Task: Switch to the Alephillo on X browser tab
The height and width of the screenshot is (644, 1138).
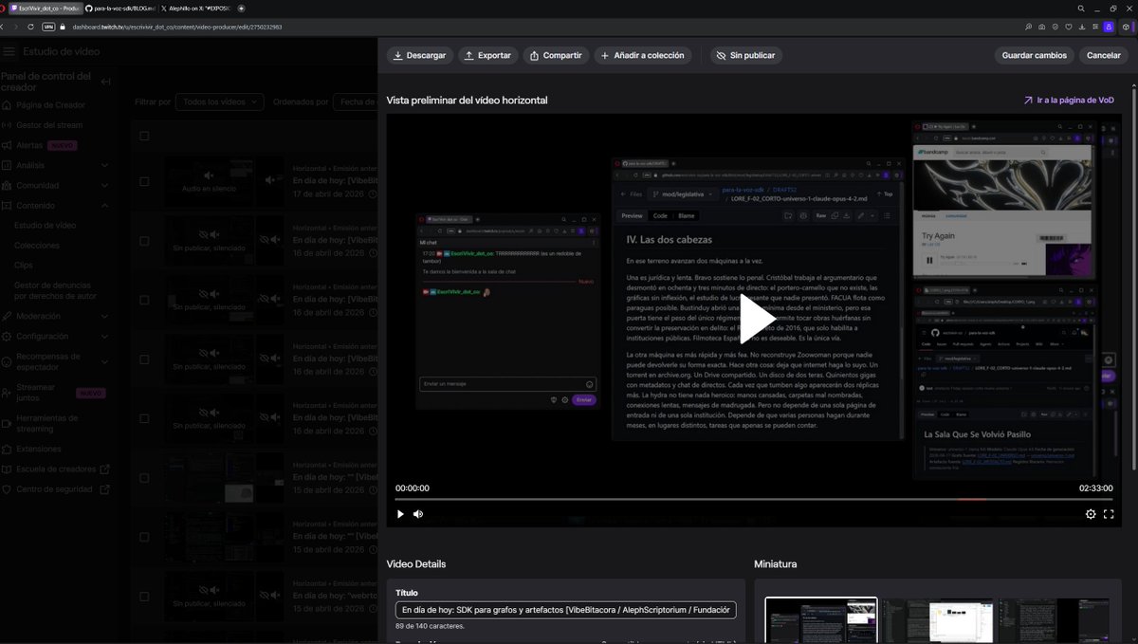Action: pos(195,8)
